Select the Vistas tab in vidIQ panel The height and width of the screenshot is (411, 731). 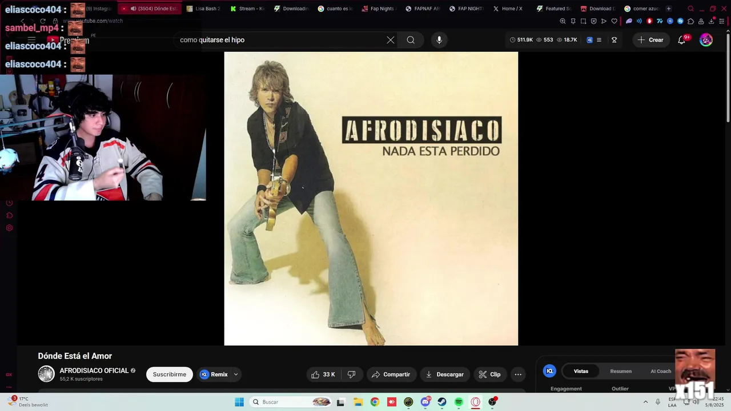click(581, 371)
